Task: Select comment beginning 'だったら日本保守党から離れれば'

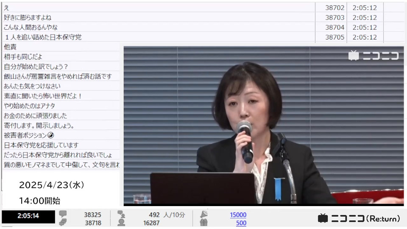Action: [61, 155]
